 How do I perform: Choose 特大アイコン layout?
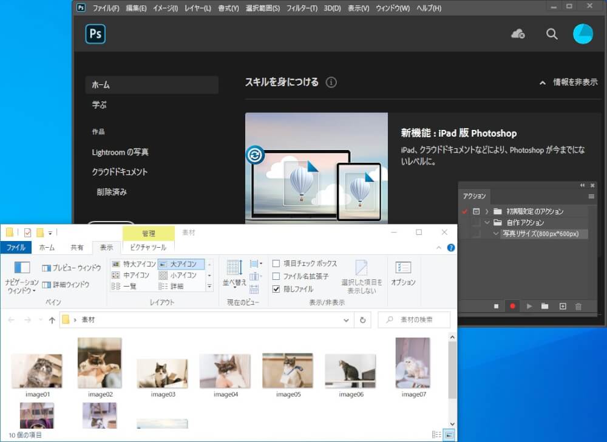pyautogui.click(x=134, y=264)
